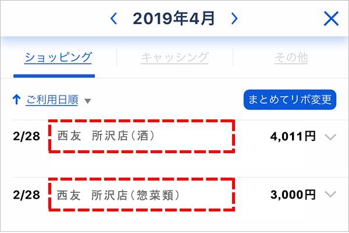Expand the 3,000円 transaction details
This screenshot has width=349, height=233.
pyautogui.click(x=330, y=195)
